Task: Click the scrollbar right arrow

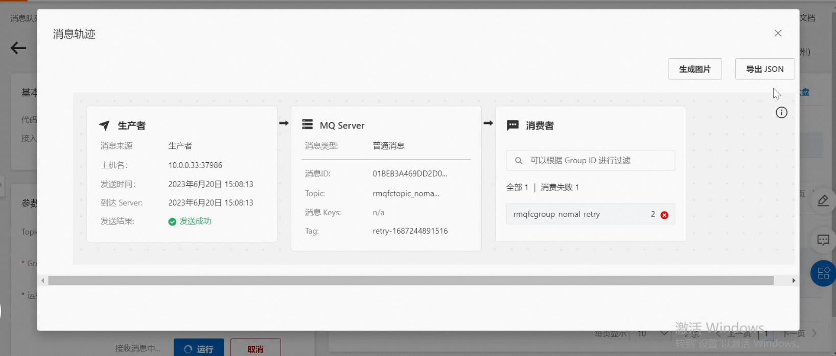Action: 794,281
